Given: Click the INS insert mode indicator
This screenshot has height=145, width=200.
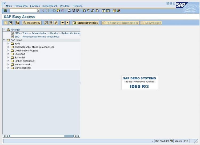Looking at the screenshot, I should click(x=186, y=141).
